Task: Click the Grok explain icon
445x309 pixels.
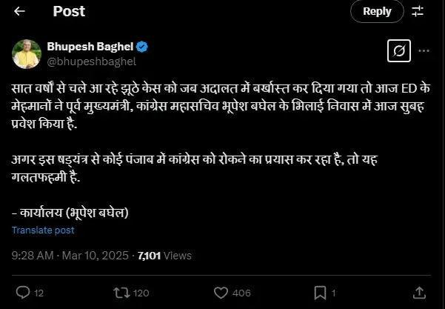Action: pos(398,51)
